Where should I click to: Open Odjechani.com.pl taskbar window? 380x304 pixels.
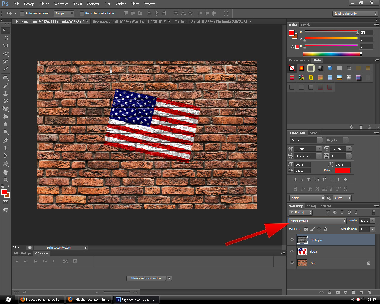(x=88, y=300)
